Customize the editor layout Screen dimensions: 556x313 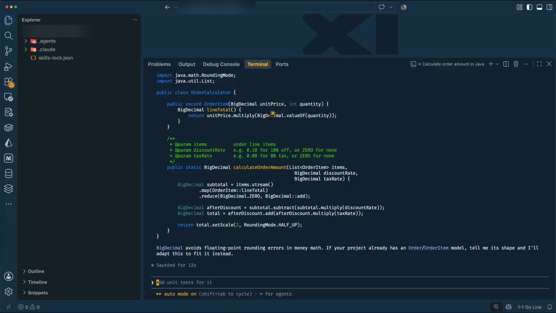[x=520, y=7]
